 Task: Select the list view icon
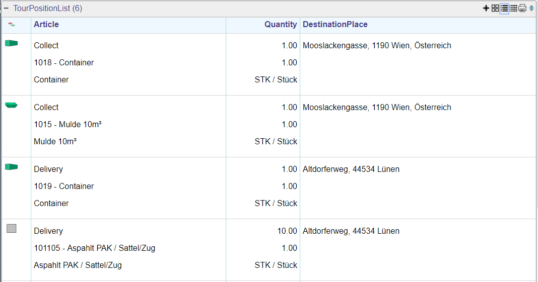504,8
